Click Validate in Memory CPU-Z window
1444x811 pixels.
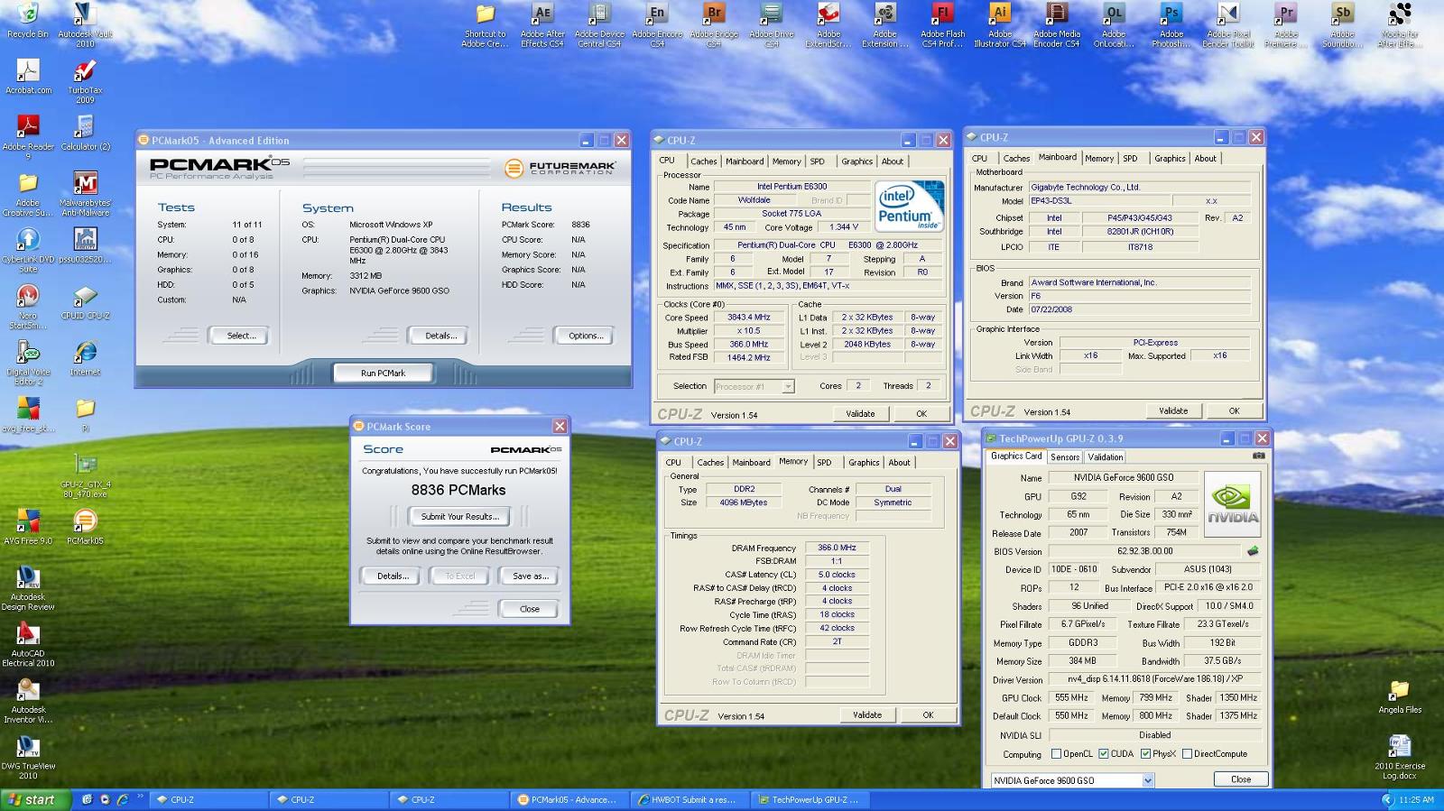point(867,714)
